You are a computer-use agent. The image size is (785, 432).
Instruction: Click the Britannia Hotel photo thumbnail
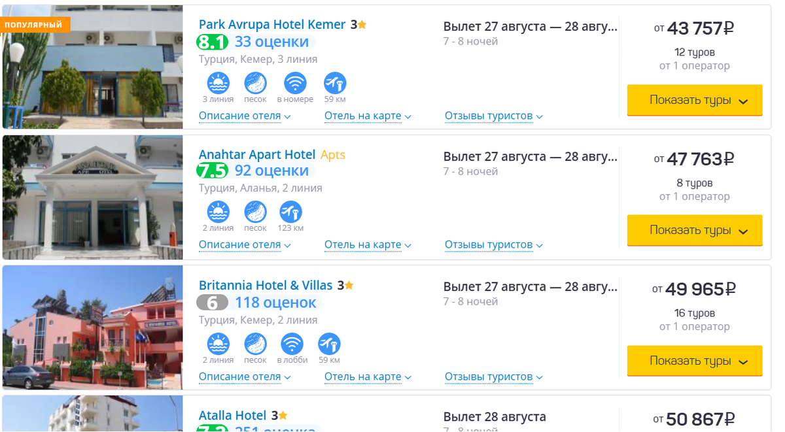(x=92, y=327)
